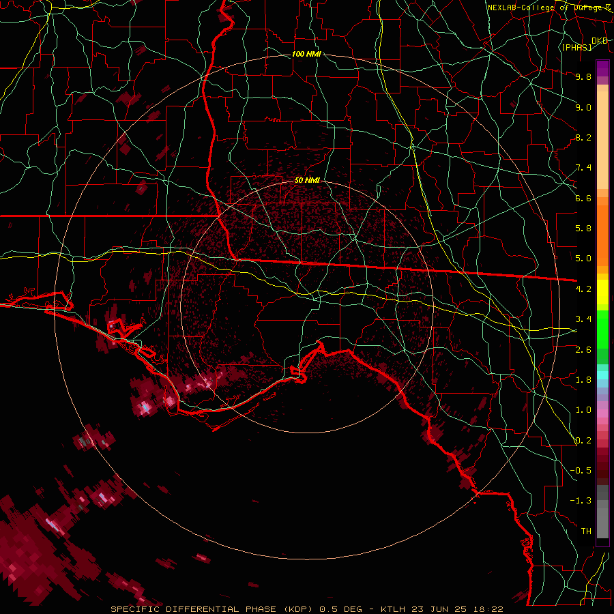
Task: Click the 5.8 value on the color scale
Action: (583, 229)
